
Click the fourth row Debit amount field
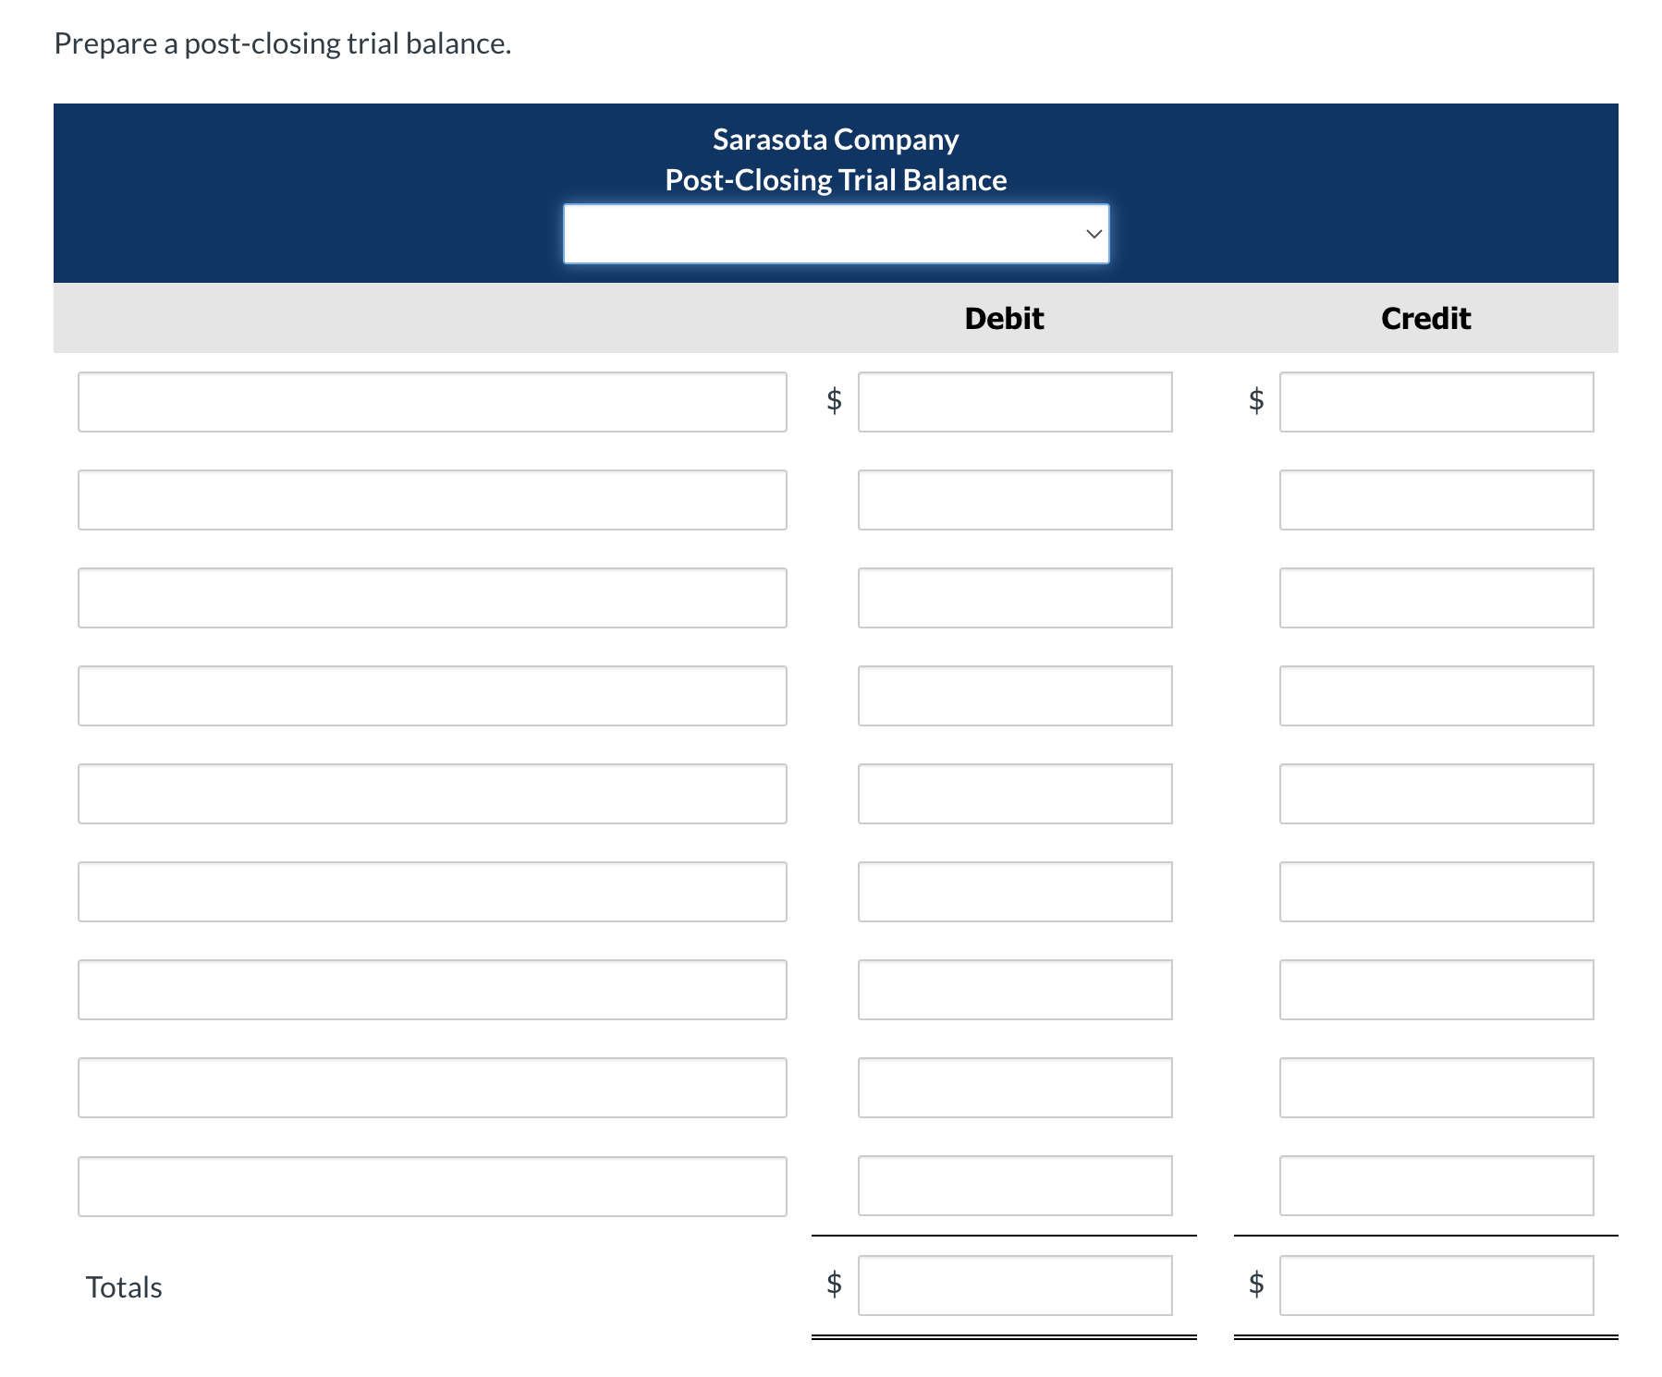(1015, 696)
